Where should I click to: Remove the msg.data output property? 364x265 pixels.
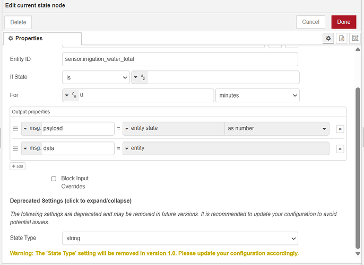click(340, 149)
